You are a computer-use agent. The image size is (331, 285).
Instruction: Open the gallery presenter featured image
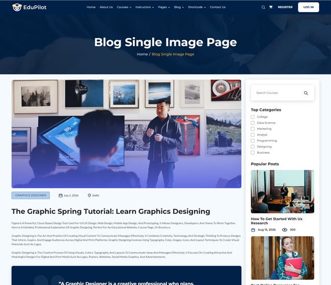[x=126, y=134]
